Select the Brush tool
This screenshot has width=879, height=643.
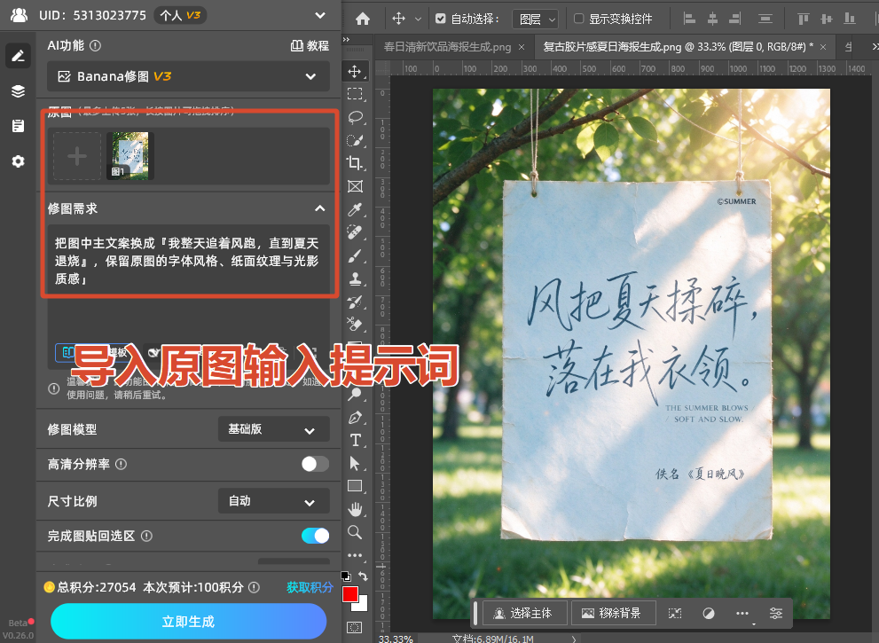355,256
